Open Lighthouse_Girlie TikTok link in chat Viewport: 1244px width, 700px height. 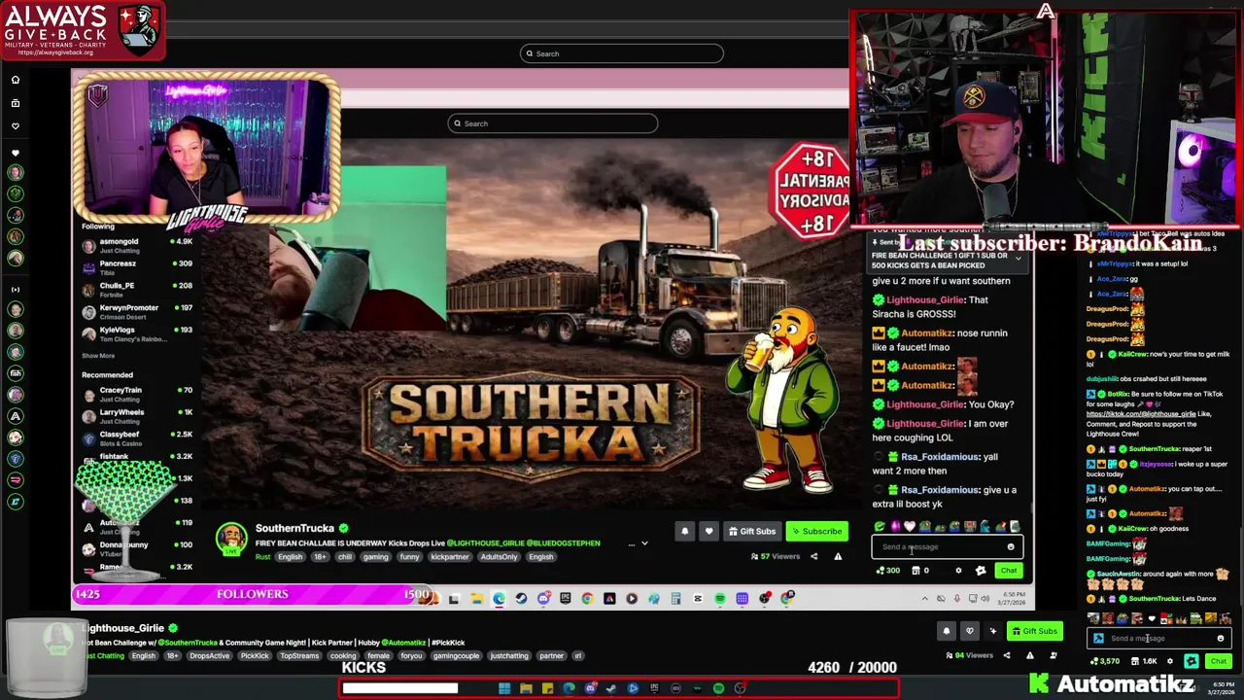(1141, 413)
